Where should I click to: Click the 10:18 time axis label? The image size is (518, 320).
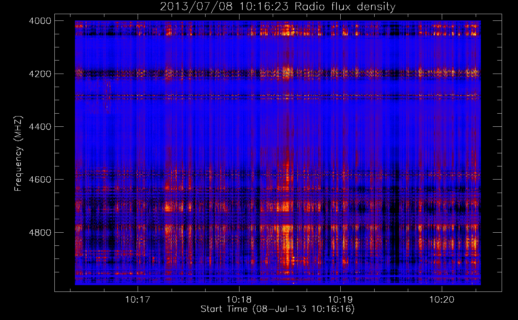[239, 300]
